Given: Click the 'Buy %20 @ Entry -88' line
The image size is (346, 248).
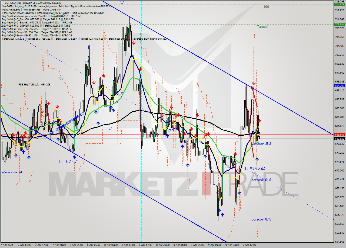Looking at the screenshot, I should [x=37, y=35].
